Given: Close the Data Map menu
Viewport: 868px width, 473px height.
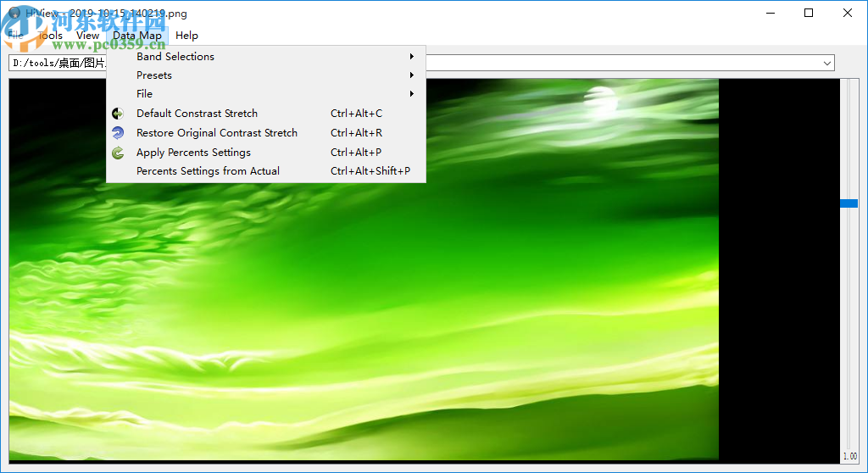Looking at the screenshot, I should (x=137, y=36).
